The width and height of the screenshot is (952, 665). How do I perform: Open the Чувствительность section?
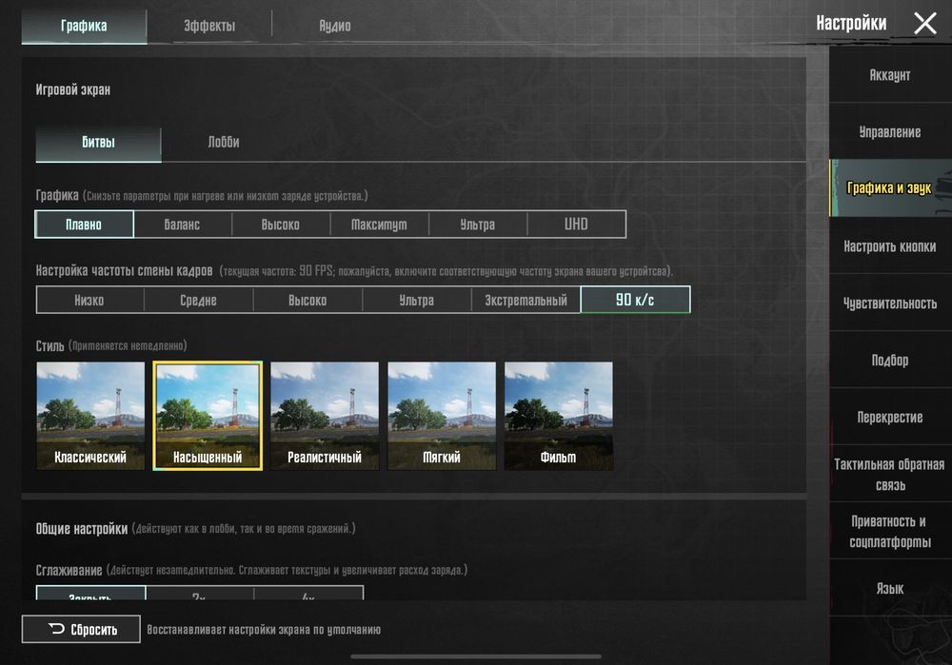[x=890, y=303]
